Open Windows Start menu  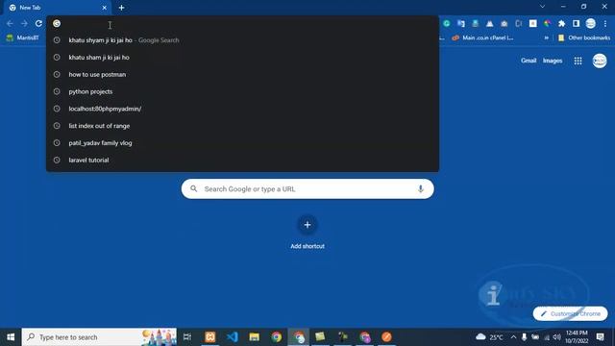click(11, 337)
